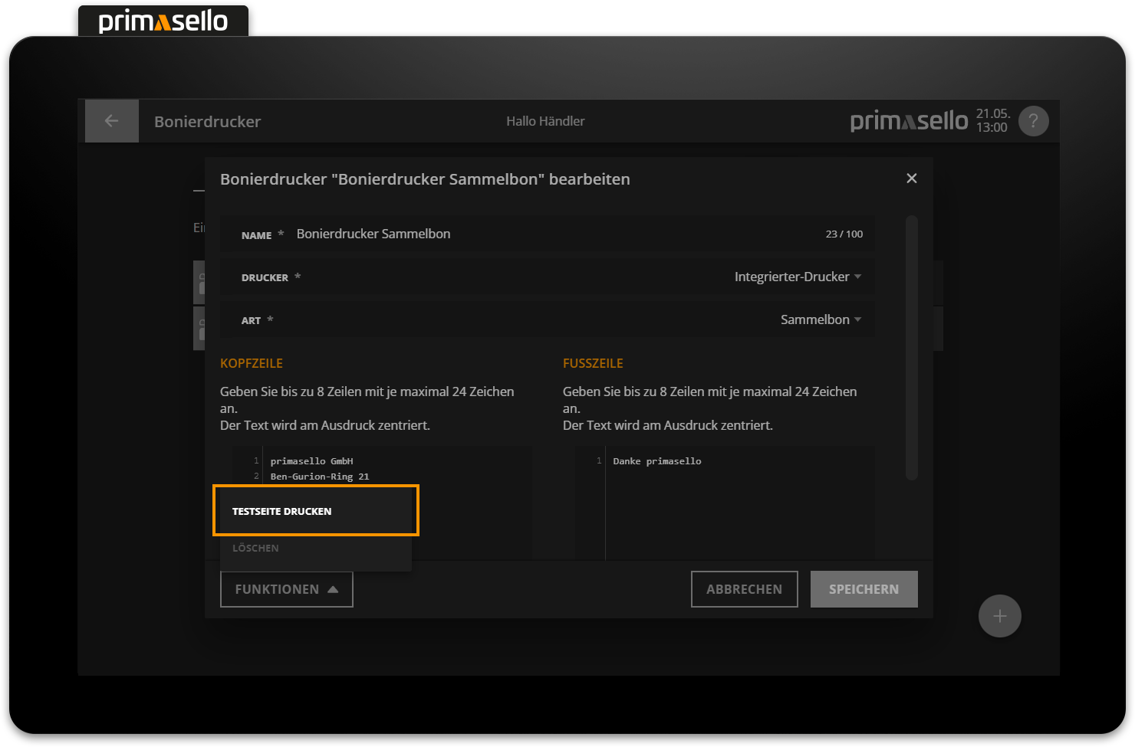Click Fusszeile text 'Danke primasello'
Viewport: 1135px width, 747px height.
[657, 461]
